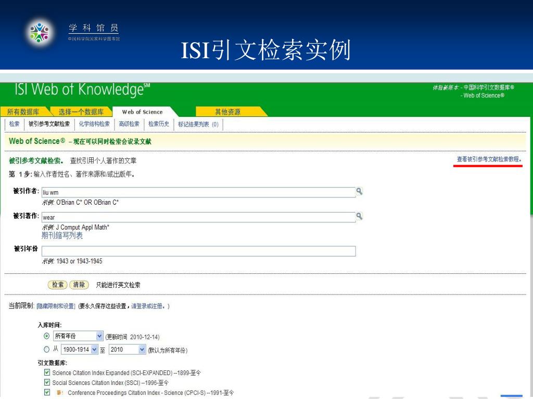This screenshot has height=399, width=533.
Task: Click the example text 1943 or 1943-1945
Action: click(79, 261)
